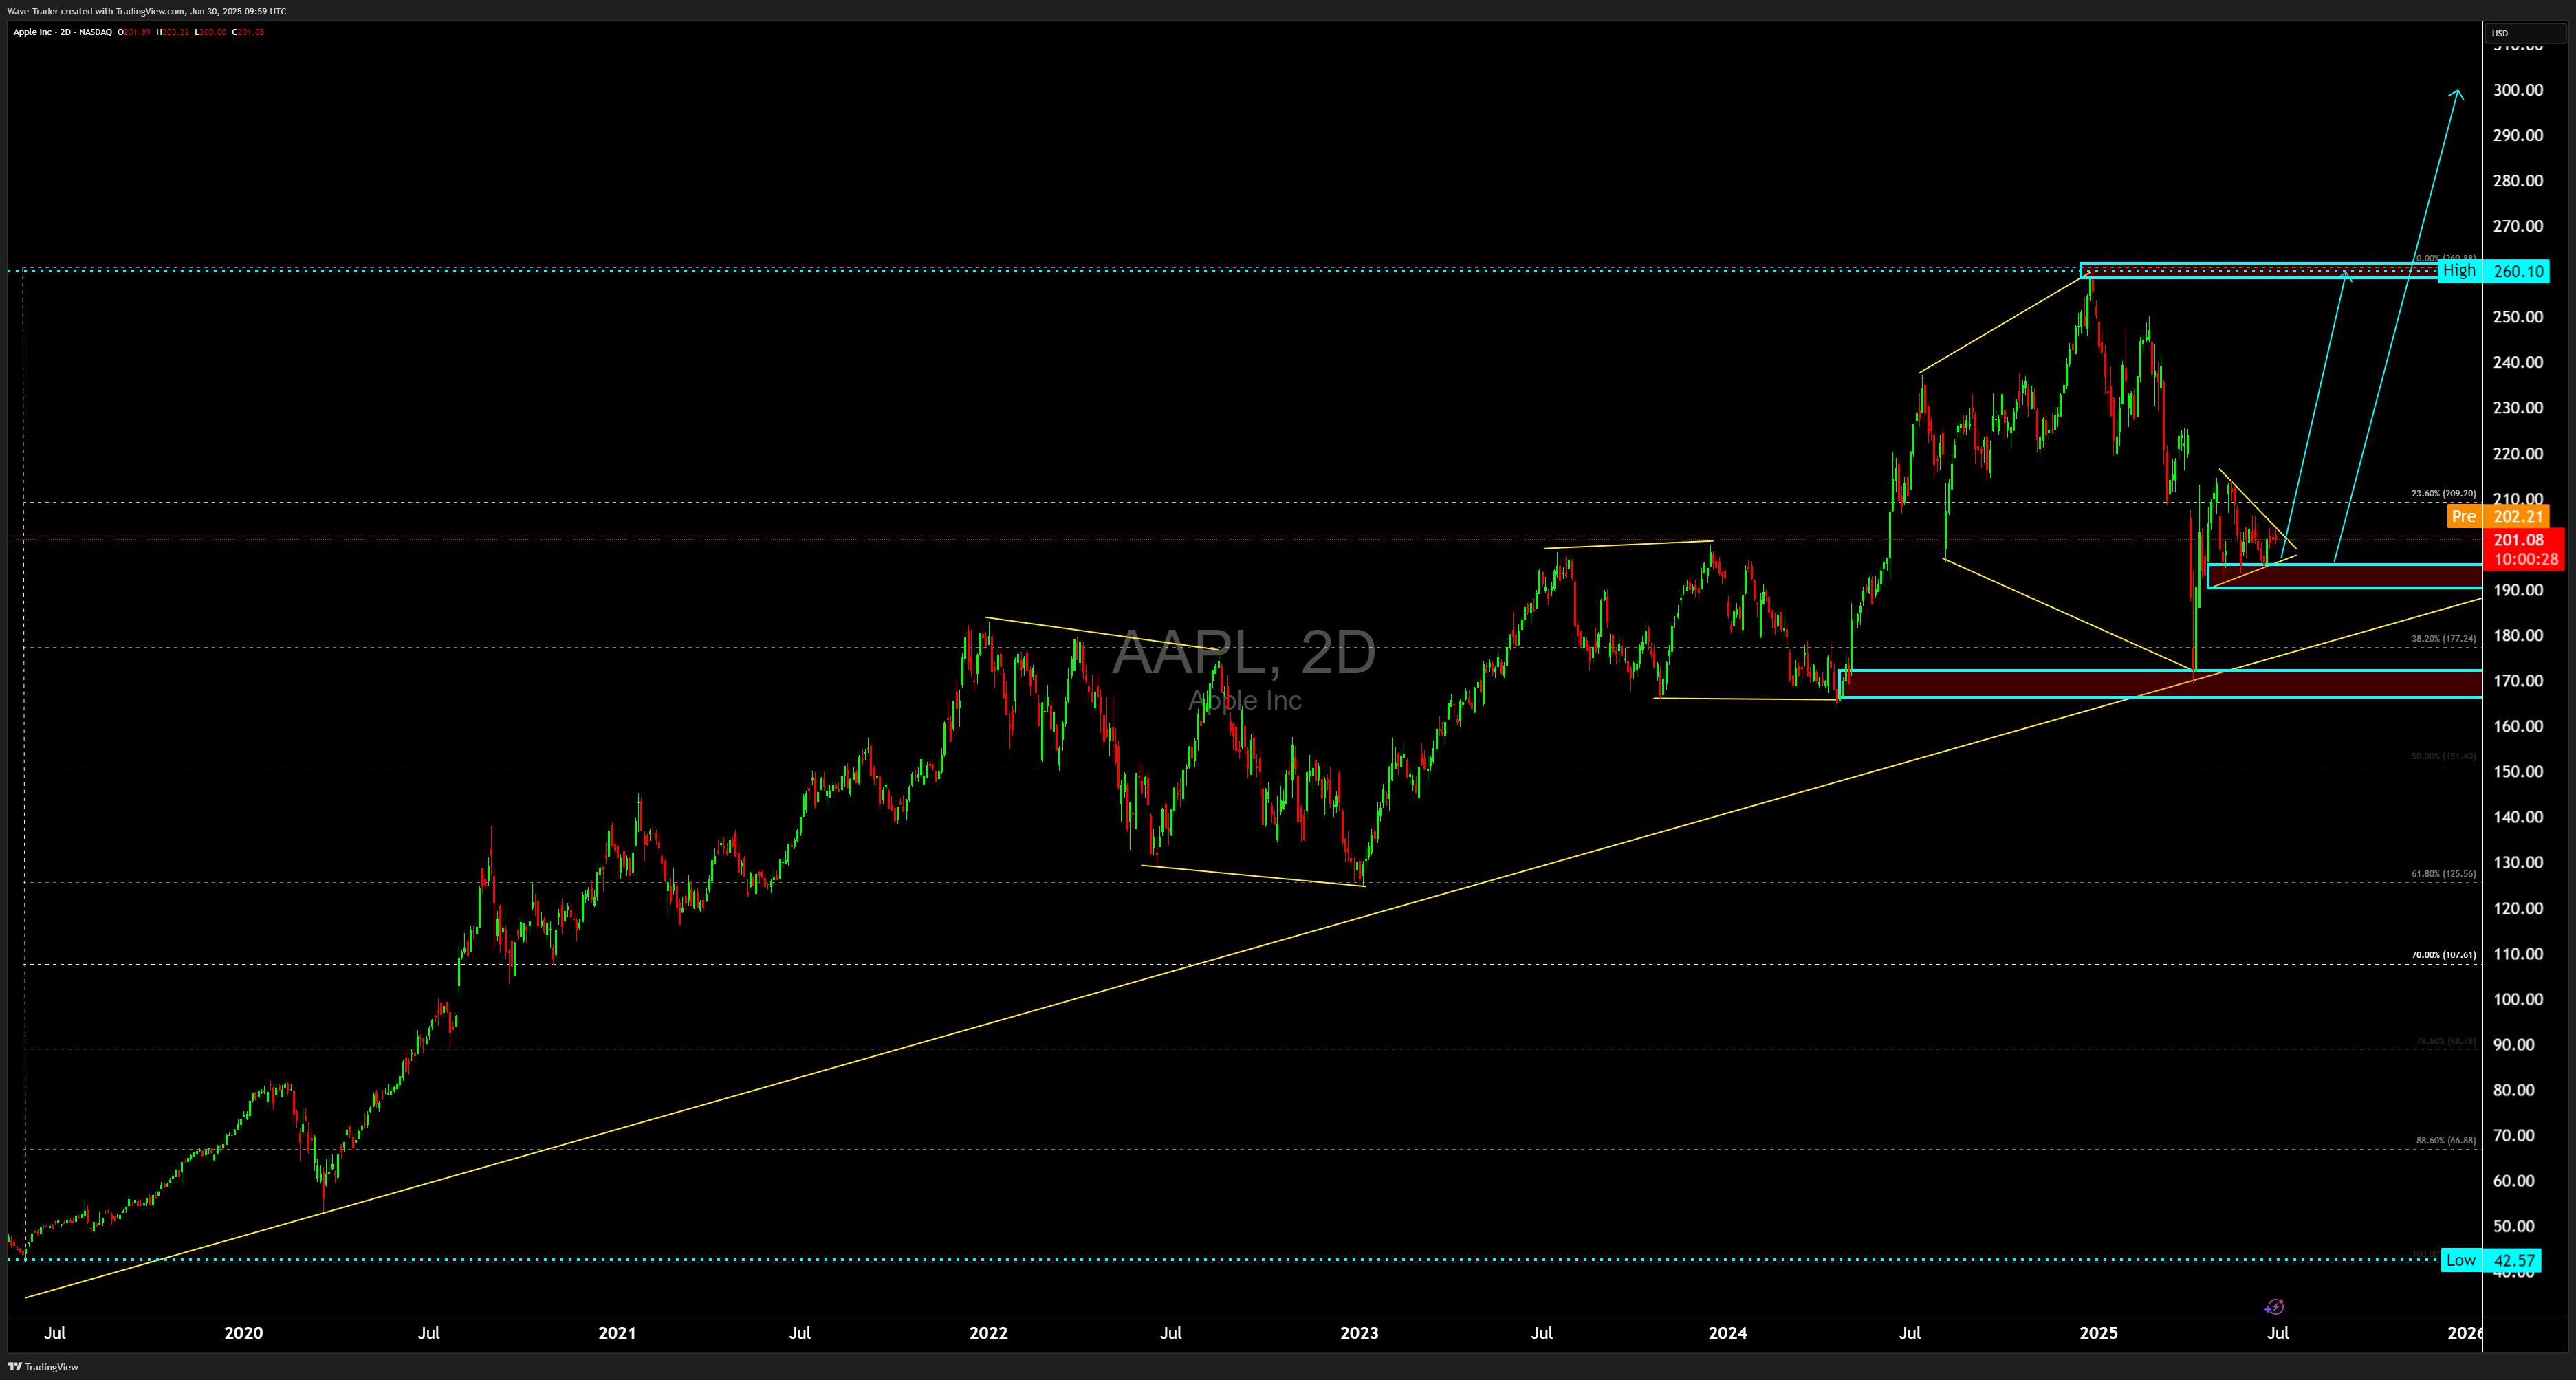Click the open value O201.89

tap(134, 32)
